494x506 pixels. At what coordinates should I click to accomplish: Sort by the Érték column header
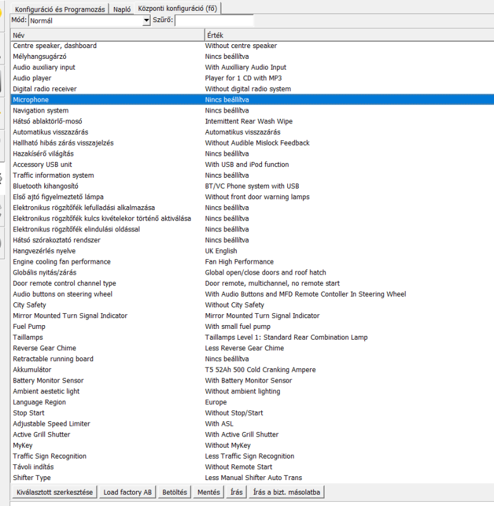coord(349,35)
